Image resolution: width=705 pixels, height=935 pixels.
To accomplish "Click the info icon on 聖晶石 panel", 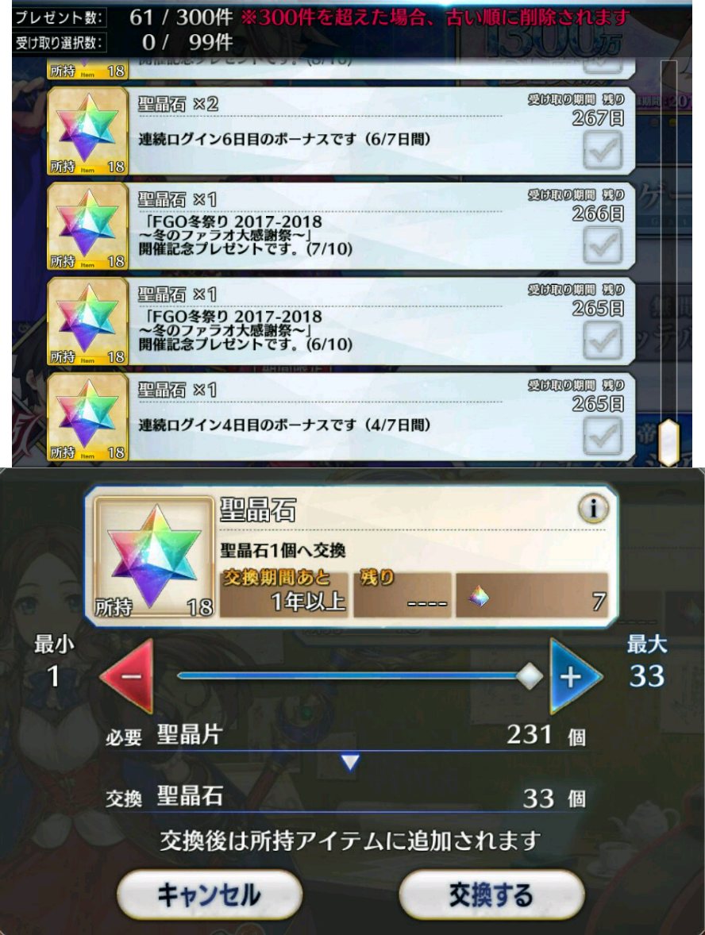I will (593, 509).
